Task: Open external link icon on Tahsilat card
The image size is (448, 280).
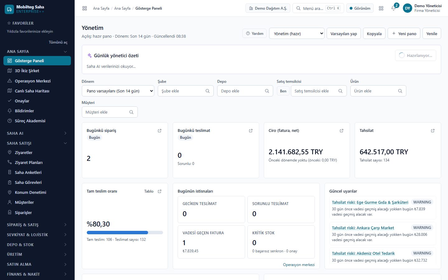Action: click(433, 131)
